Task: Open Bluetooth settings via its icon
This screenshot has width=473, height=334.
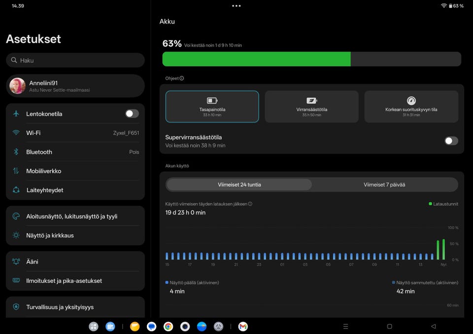Action: click(x=16, y=152)
